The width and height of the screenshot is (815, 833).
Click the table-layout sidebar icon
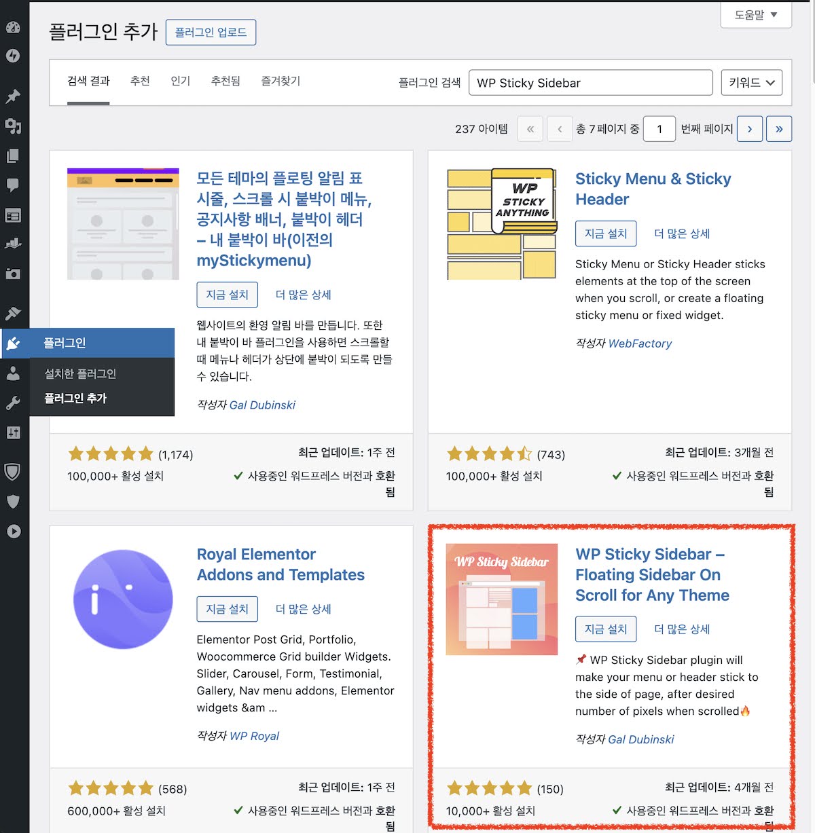(13, 215)
